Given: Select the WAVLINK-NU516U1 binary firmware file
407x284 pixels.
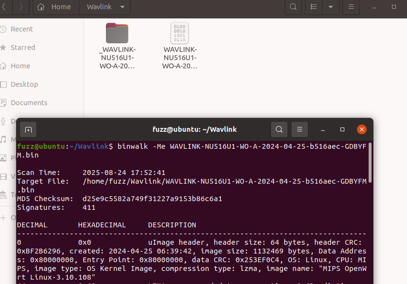Looking at the screenshot, I should click(180, 46).
